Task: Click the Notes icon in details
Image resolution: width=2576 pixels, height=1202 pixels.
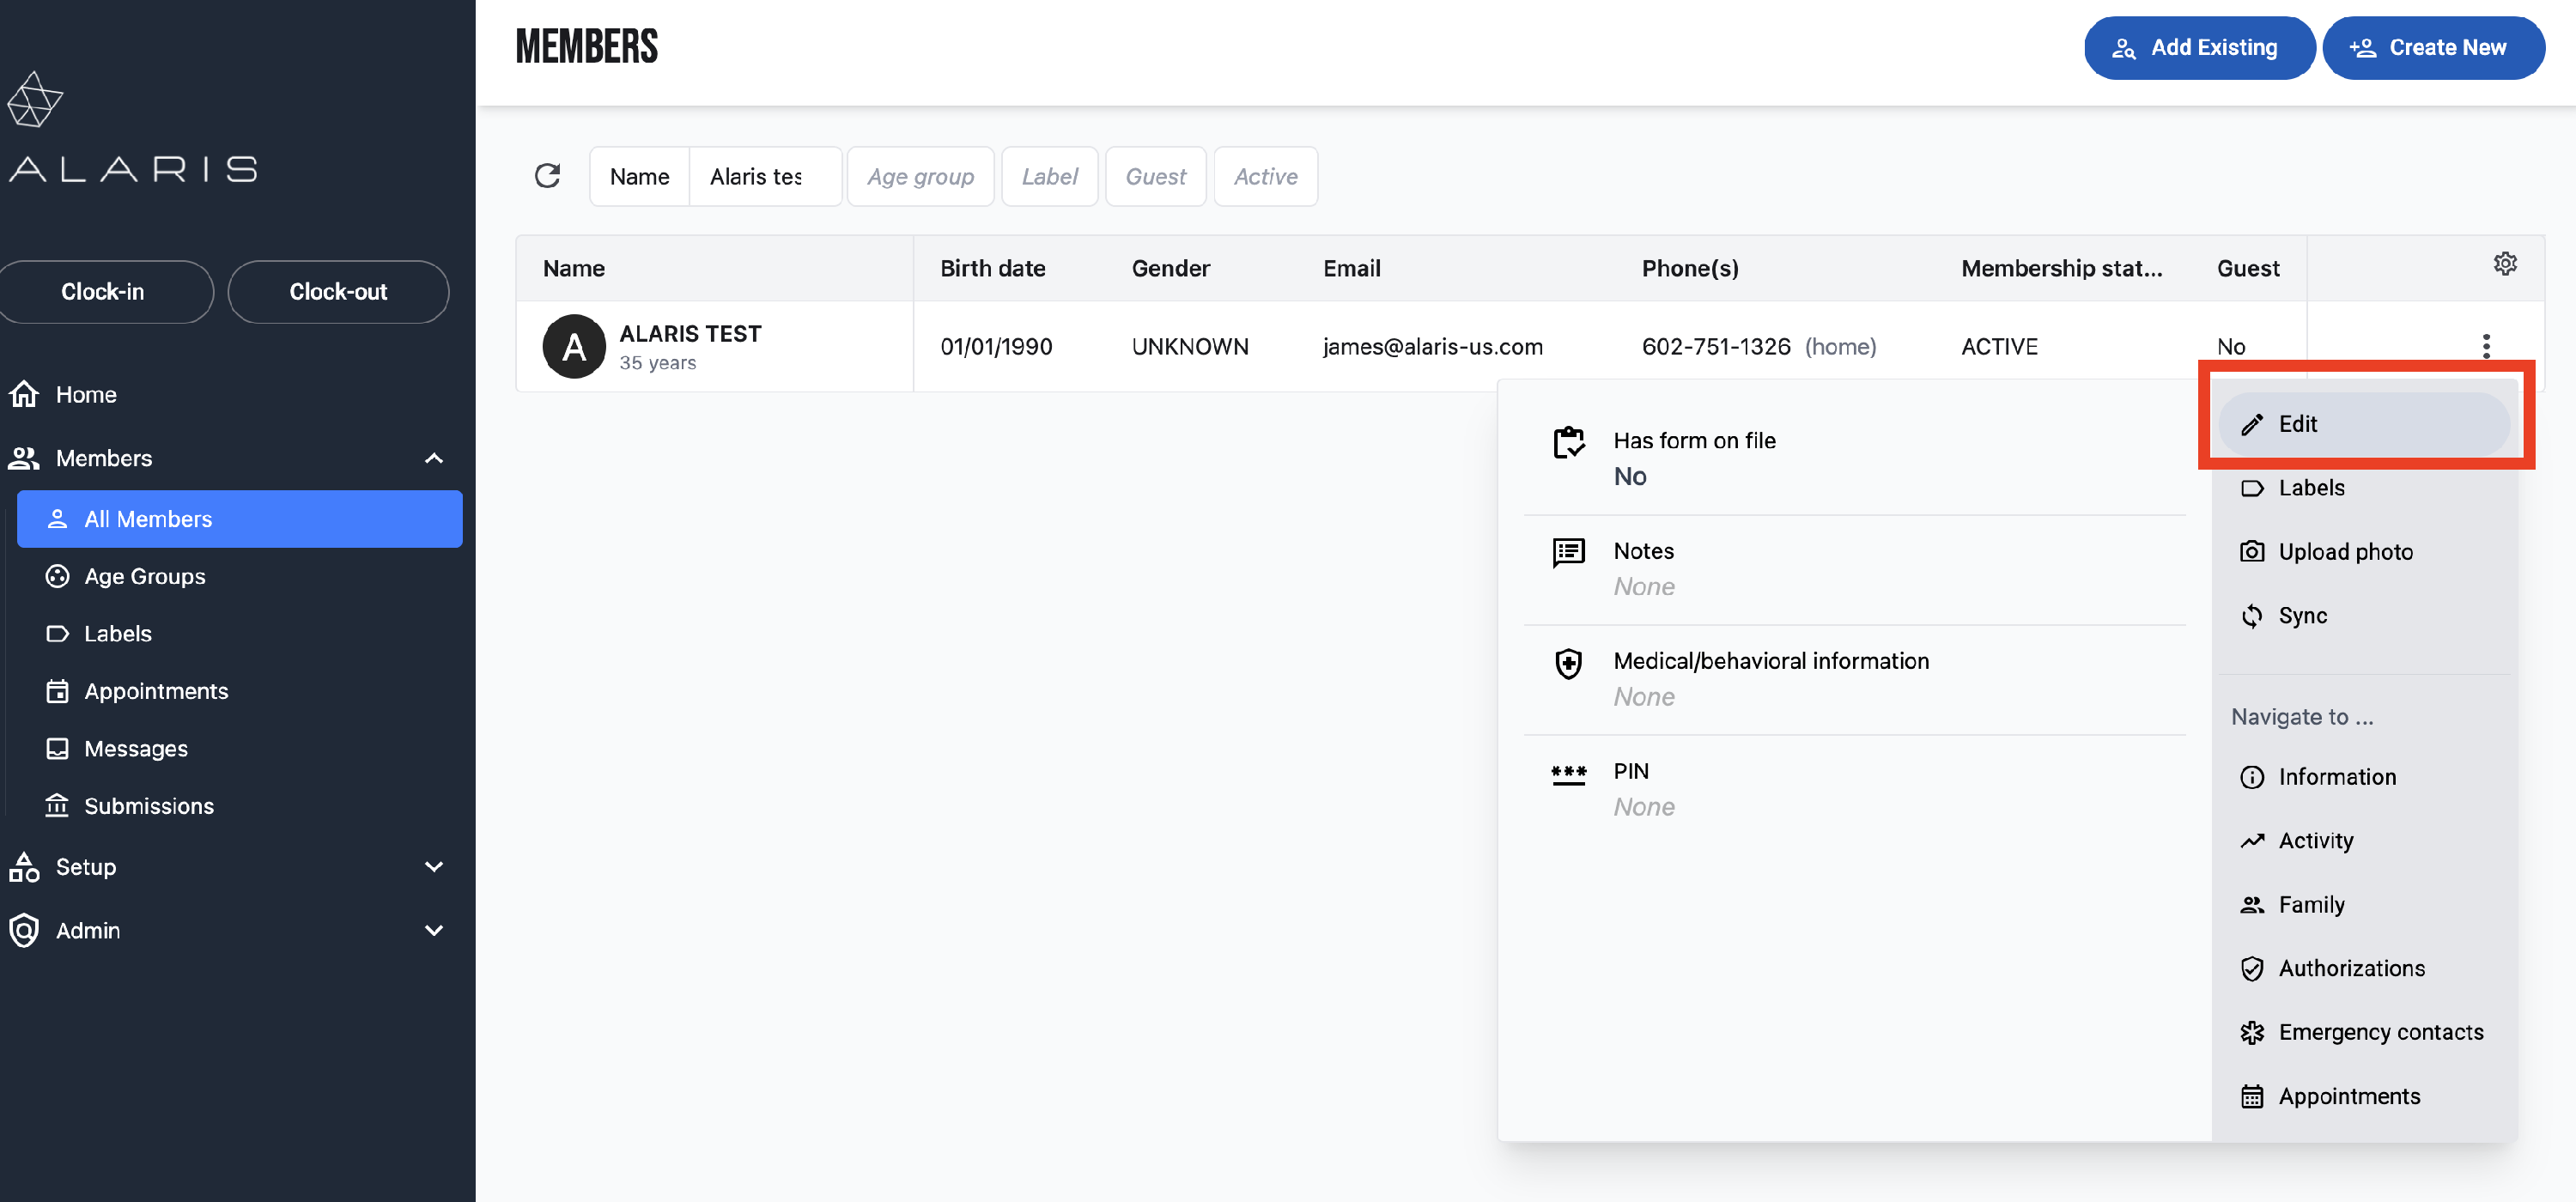Action: [1568, 552]
